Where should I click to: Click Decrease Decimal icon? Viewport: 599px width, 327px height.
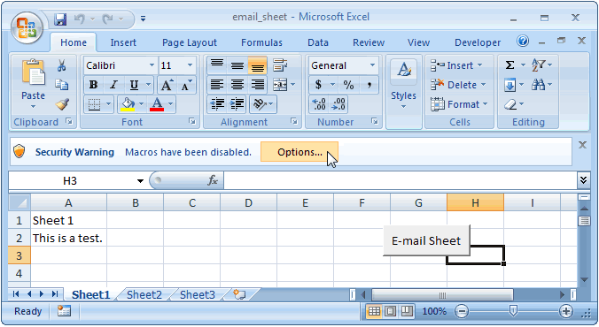(338, 104)
